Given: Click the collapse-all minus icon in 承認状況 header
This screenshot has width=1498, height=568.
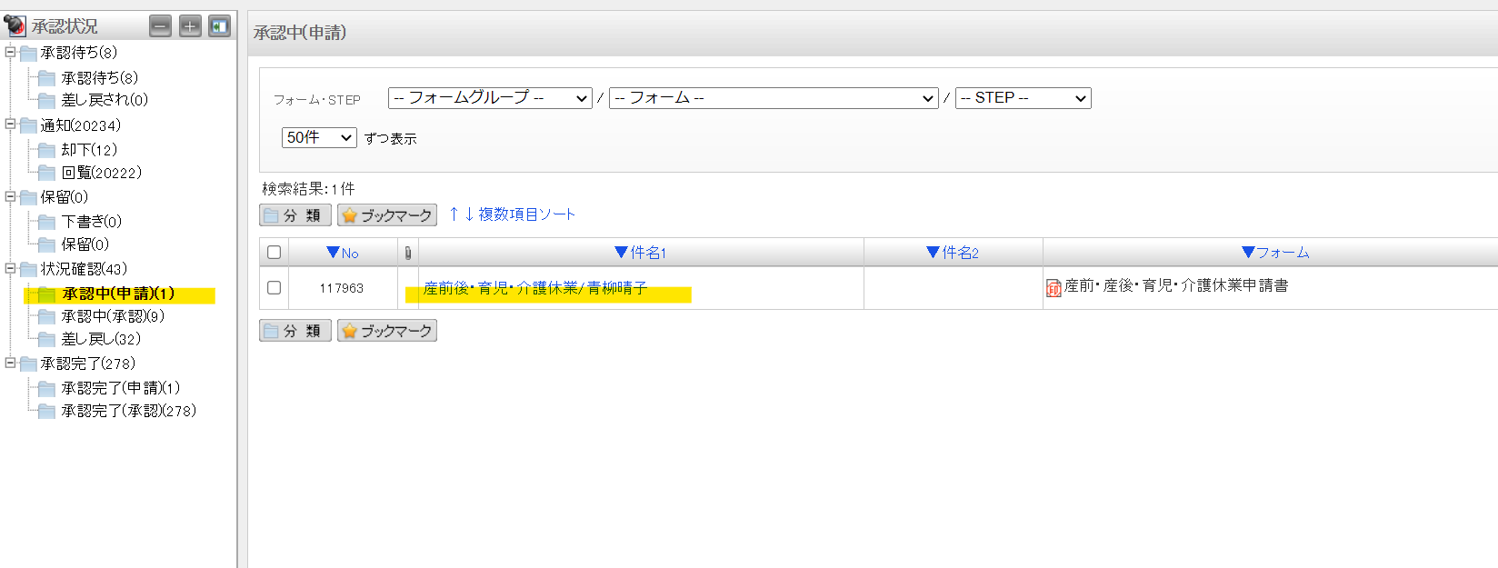Looking at the screenshot, I should (x=161, y=26).
